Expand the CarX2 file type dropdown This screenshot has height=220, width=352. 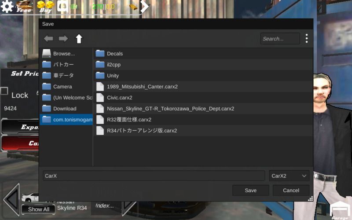[289, 176]
